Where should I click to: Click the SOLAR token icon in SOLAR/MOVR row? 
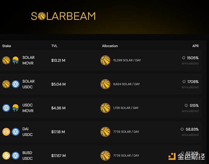point(6,60)
